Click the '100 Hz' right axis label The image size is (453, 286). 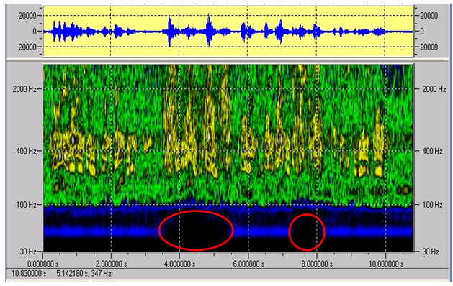(x=432, y=205)
